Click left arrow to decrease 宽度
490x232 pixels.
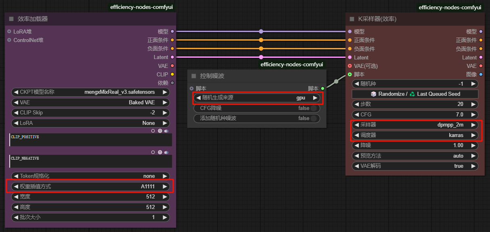point(16,197)
